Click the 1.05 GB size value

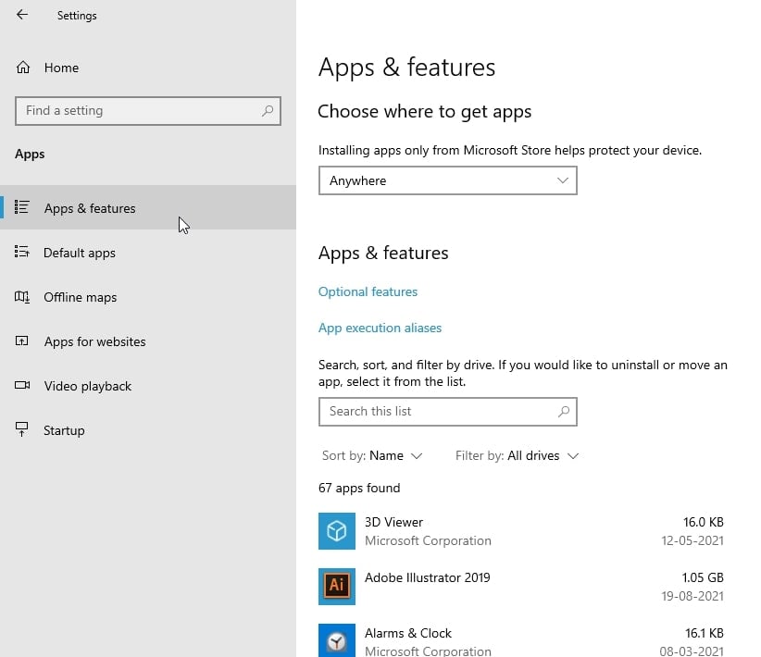click(703, 577)
